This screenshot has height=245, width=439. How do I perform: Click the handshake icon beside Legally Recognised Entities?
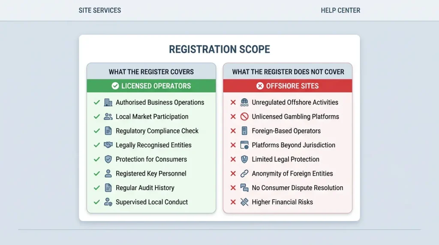108,145
